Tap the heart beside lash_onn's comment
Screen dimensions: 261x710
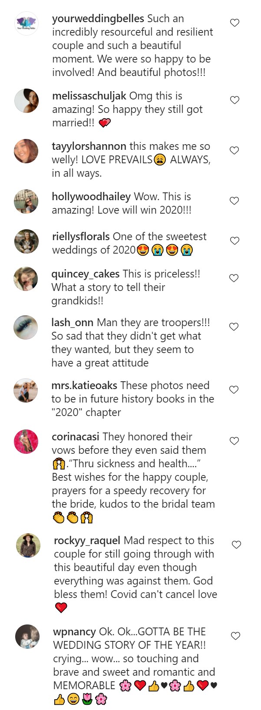coord(234,327)
